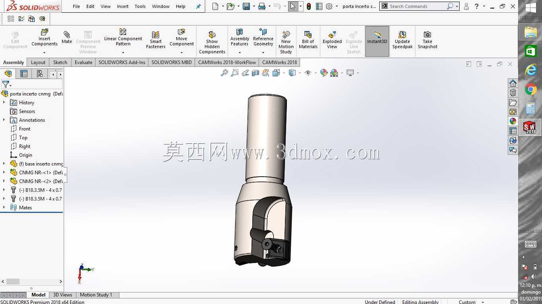Open the Section View tool
Viewport: 542px width, 304px height.
pos(255,73)
